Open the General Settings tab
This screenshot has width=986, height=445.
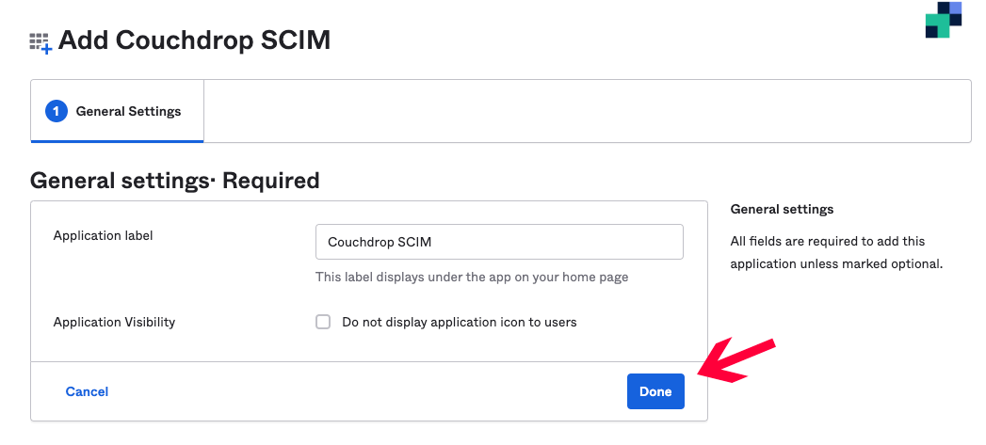tap(117, 111)
